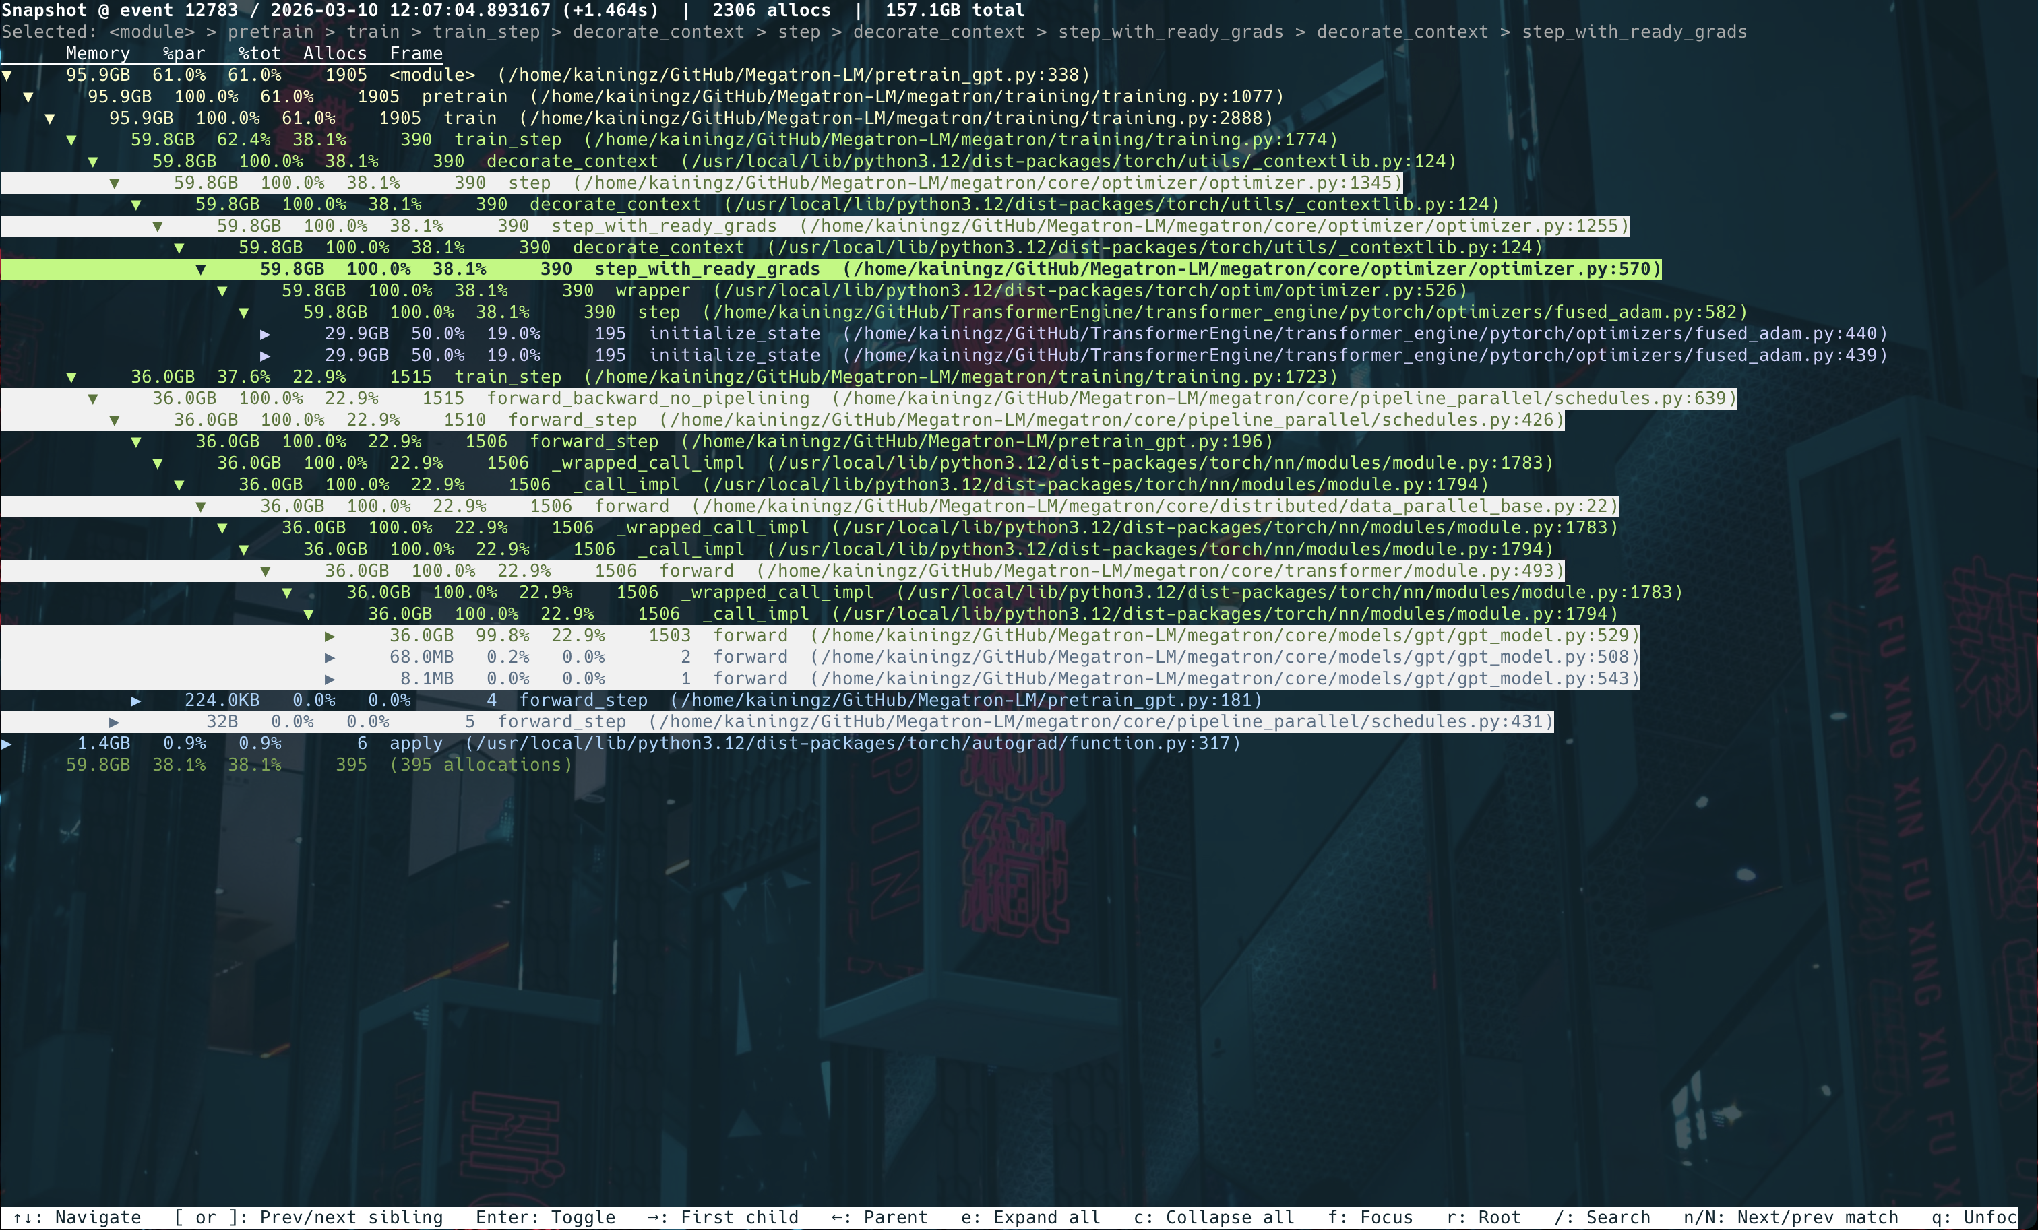This screenshot has width=2038, height=1230.
Task: Click '/: Search' help hint
Action: (x=1602, y=1218)
